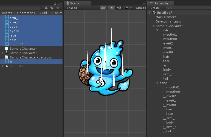This screenshot has height=137, width=211.
Task: Open the Project panel options menu
Action: tap(60, 4)
